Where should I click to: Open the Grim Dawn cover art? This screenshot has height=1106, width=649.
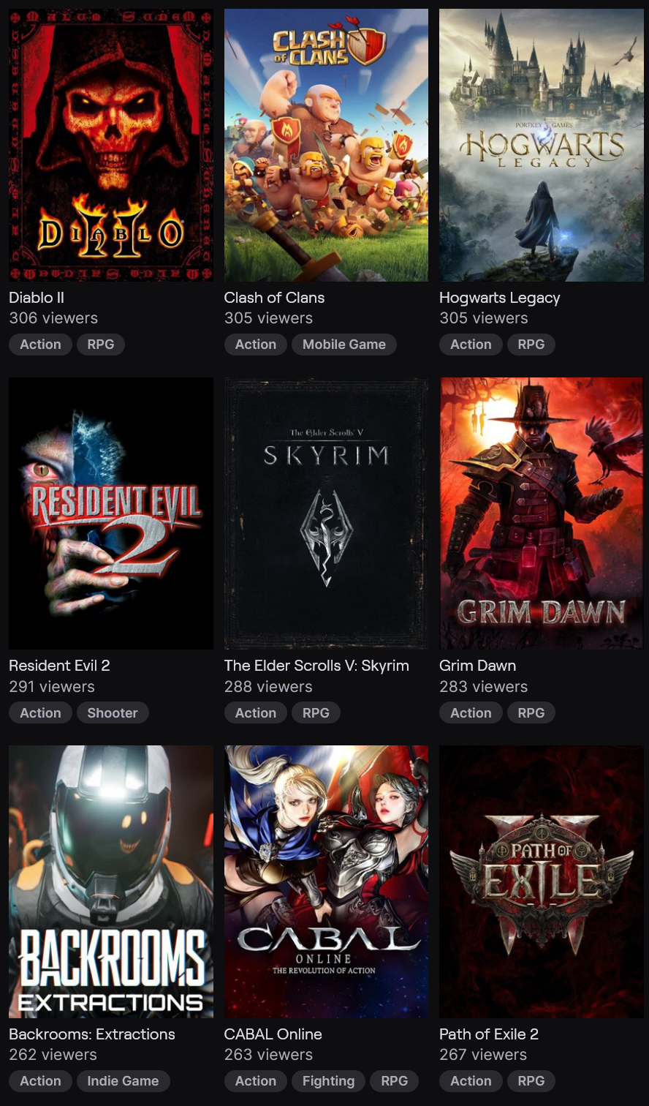pyautogui.click(x=542, y=513)
